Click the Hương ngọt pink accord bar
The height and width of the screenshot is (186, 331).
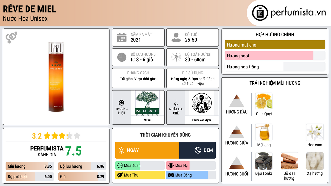(275, 56)
